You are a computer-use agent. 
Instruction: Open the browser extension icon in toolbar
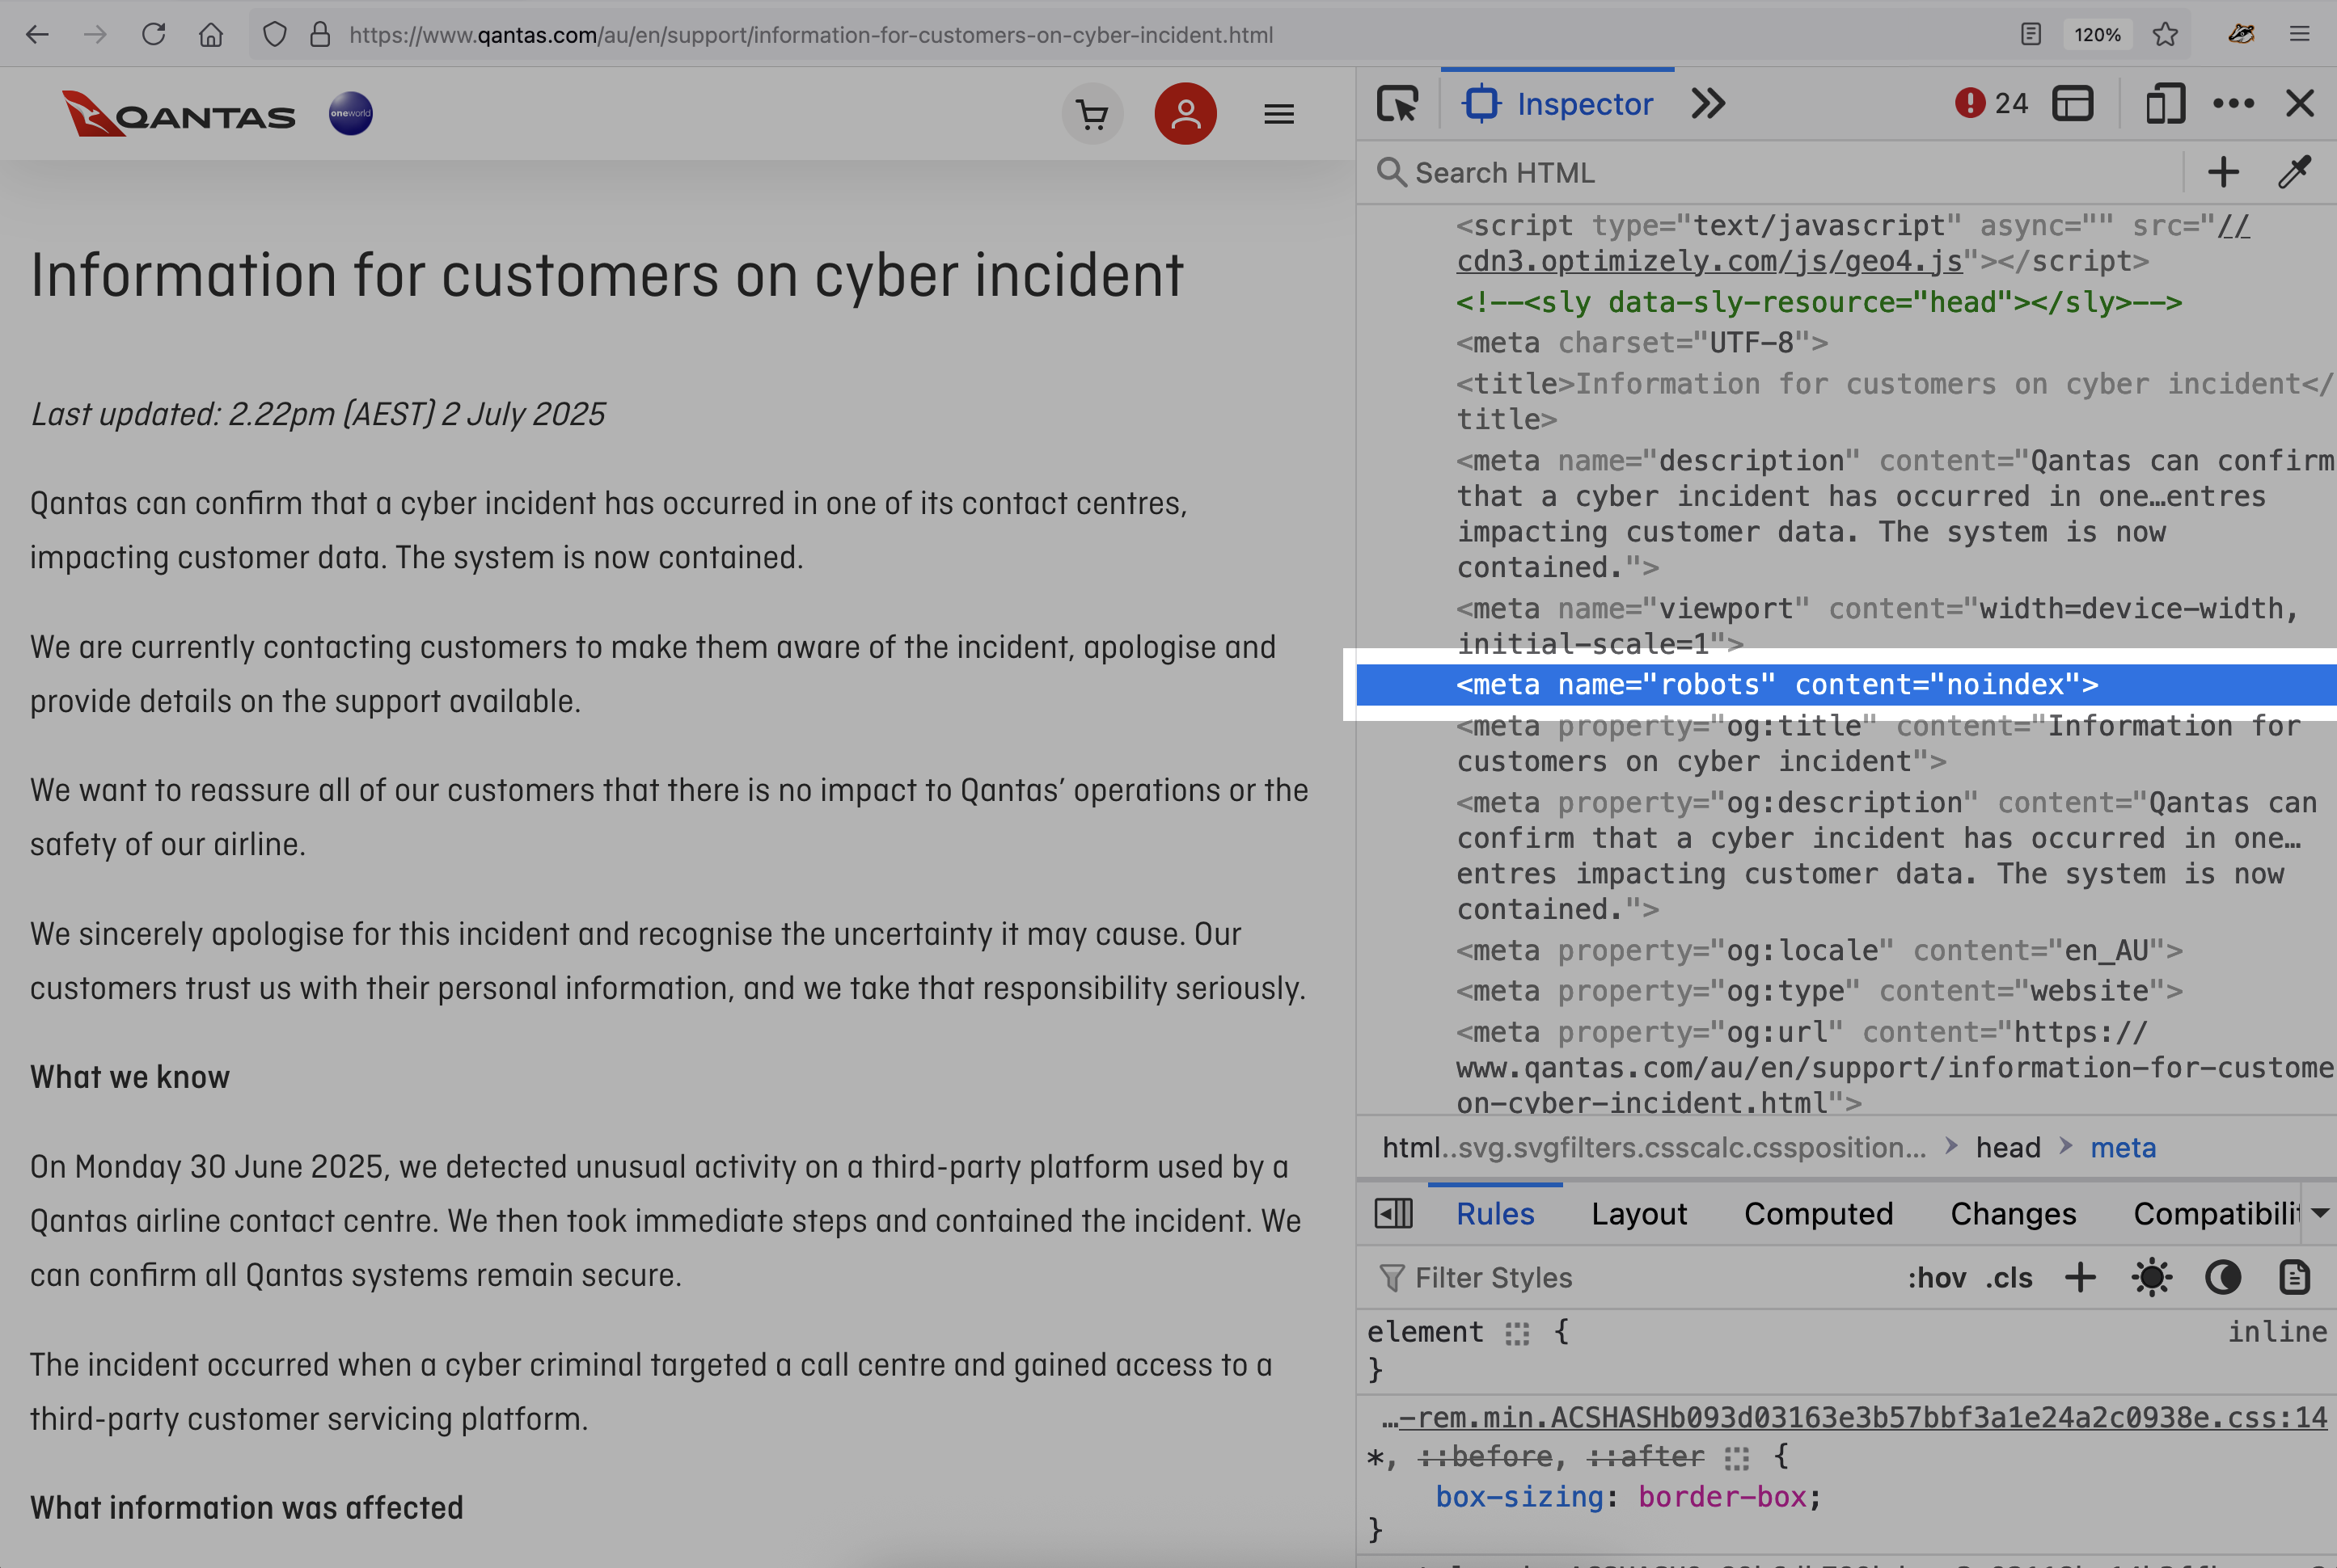pyautogui.click(x=2241, y=35)
